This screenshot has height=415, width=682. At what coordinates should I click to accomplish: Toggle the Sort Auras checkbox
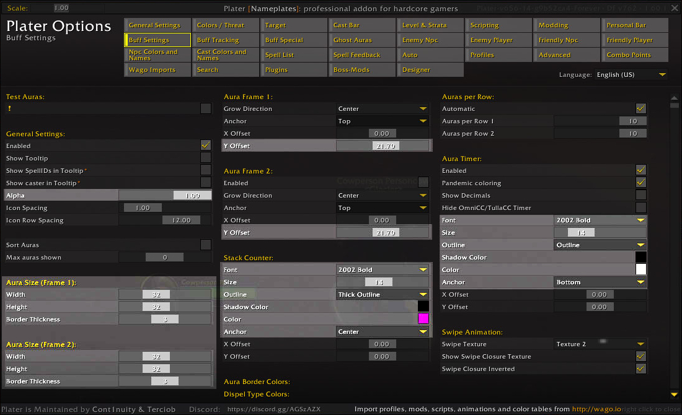206,245
